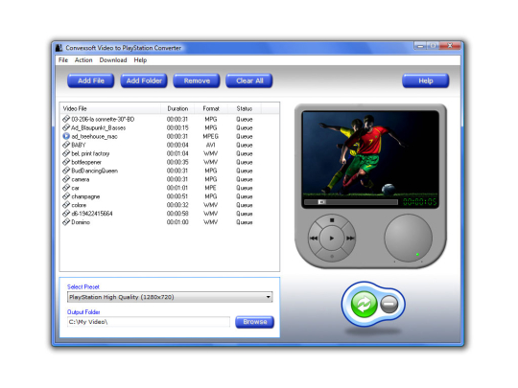Screen dimensions: 518x388
Task: Open the Download menu
Action: coord(113,60)
